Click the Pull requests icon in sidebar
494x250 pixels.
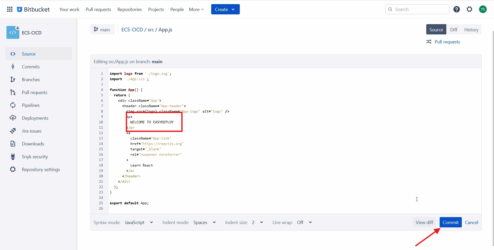click(13, 92)
